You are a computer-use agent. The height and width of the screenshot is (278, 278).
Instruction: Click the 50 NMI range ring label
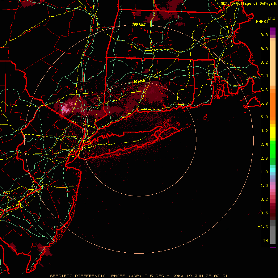pos(139,82)
